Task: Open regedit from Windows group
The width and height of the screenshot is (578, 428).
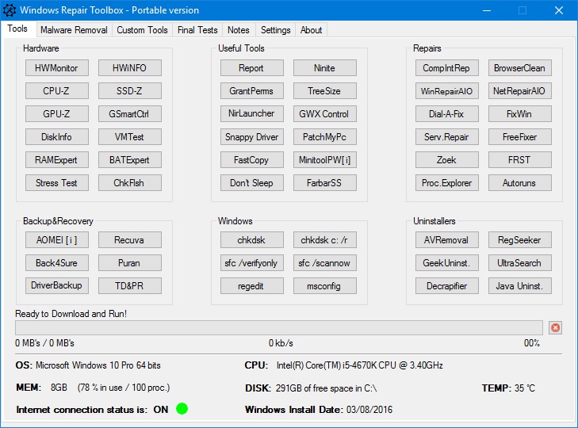Action: click(251, 286)
